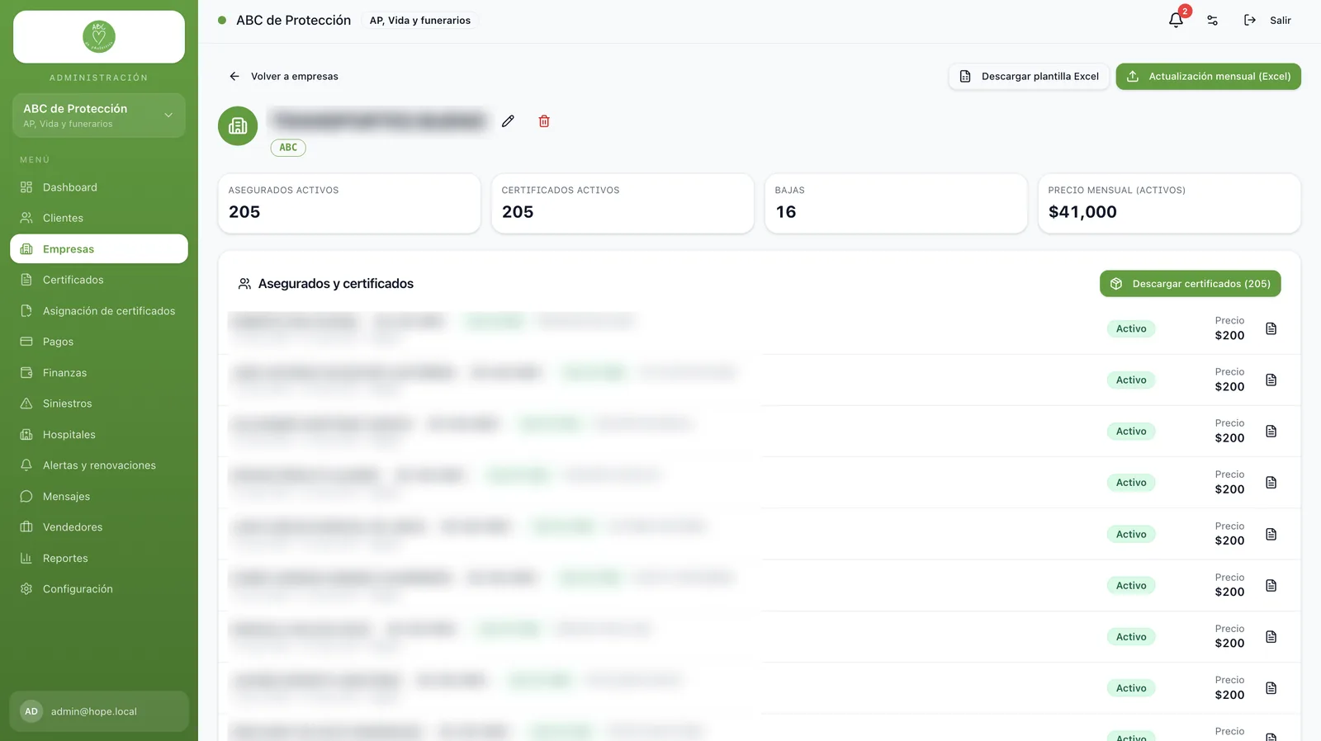The image size is (1321, 741).
Task: Edit company name with pencil icon
Action: [508, 121]
